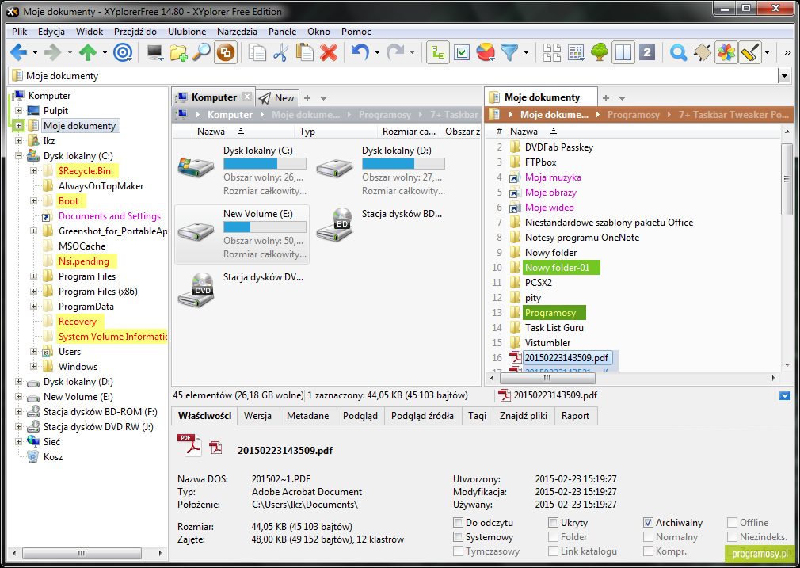The height and width of the screenshot is (568, 800).
Task: Open the drives monitor icon in toolbar
Action: (x=154, y=52)
